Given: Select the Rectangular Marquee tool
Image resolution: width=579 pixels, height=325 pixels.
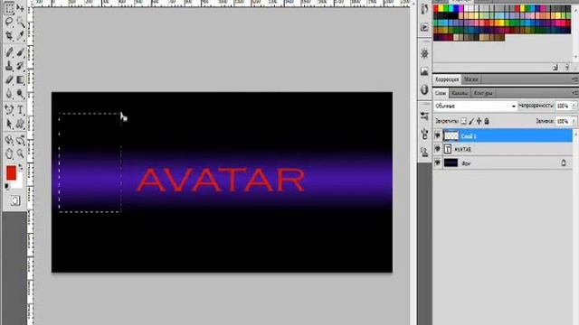Looking at the screenshot, I should click(9, 8).
